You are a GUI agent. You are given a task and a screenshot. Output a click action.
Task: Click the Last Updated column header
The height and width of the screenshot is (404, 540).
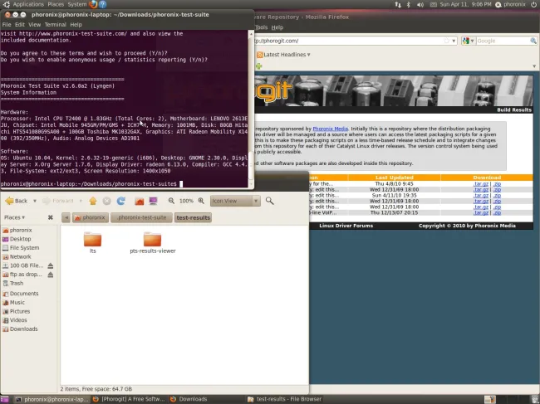(395, 178)
